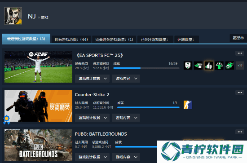Click the FC 25 achievement progress bar
Image resolution: width=247 pixels, height=163 pixels.
146,68
